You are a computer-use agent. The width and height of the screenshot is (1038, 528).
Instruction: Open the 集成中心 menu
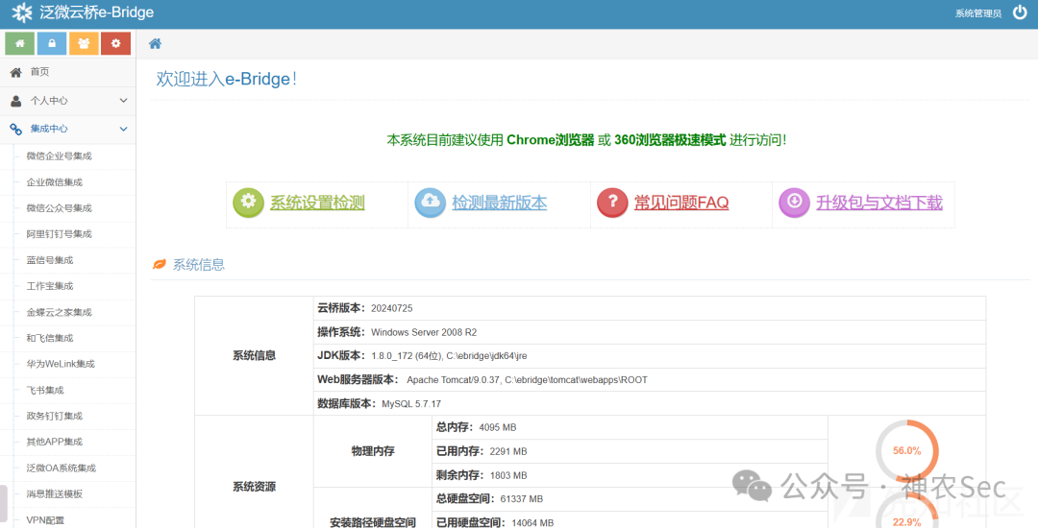(67, 129)
